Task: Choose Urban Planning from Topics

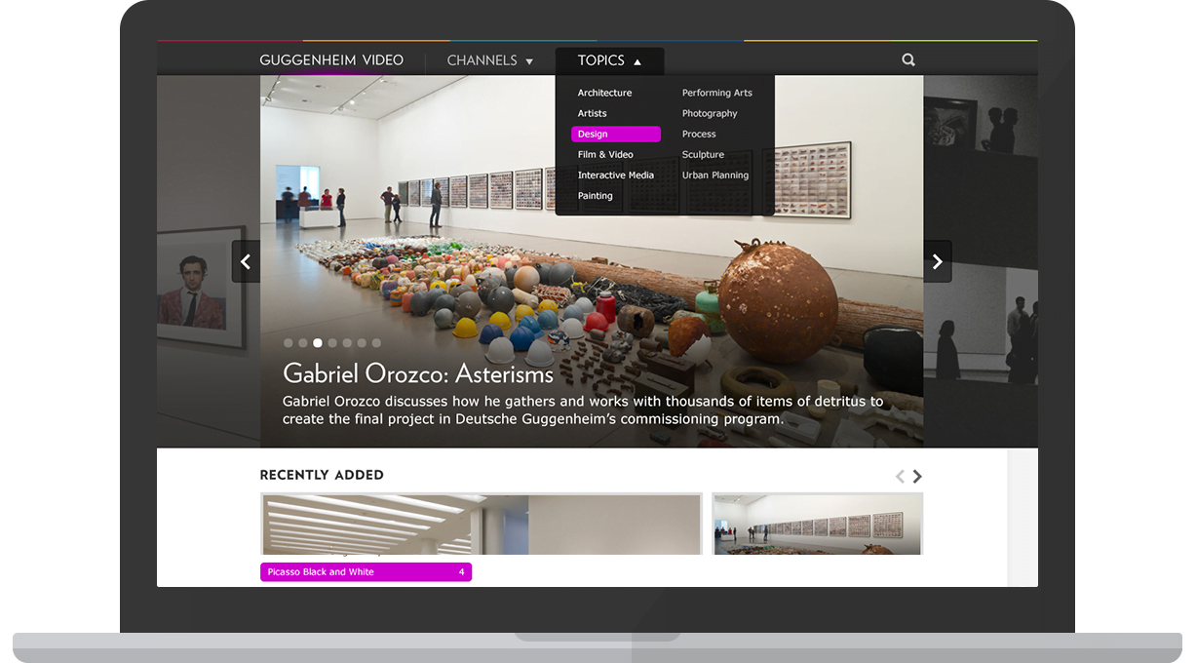Action: (715, 175)
